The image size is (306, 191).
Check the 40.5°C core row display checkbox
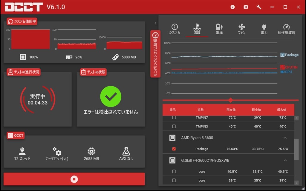174,172
